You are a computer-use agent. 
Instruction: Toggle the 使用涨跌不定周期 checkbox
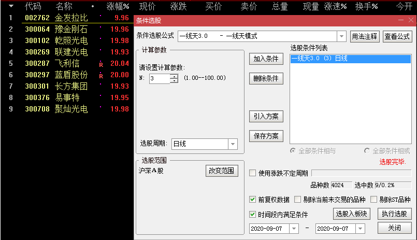coord(253,173)
